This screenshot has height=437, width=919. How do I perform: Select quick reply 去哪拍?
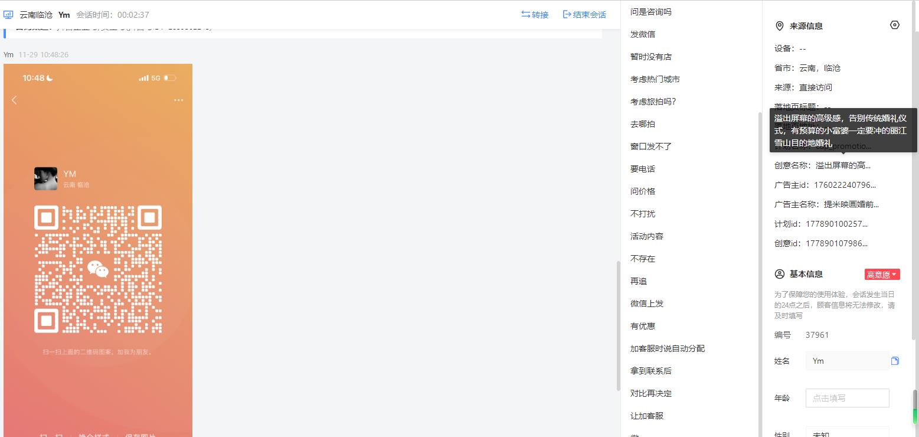tap(643, 124)
